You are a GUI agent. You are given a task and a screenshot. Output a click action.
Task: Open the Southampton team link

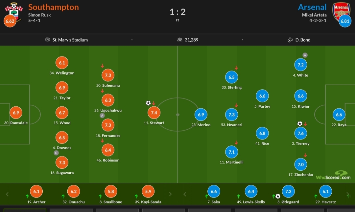[x=54, y=7]
